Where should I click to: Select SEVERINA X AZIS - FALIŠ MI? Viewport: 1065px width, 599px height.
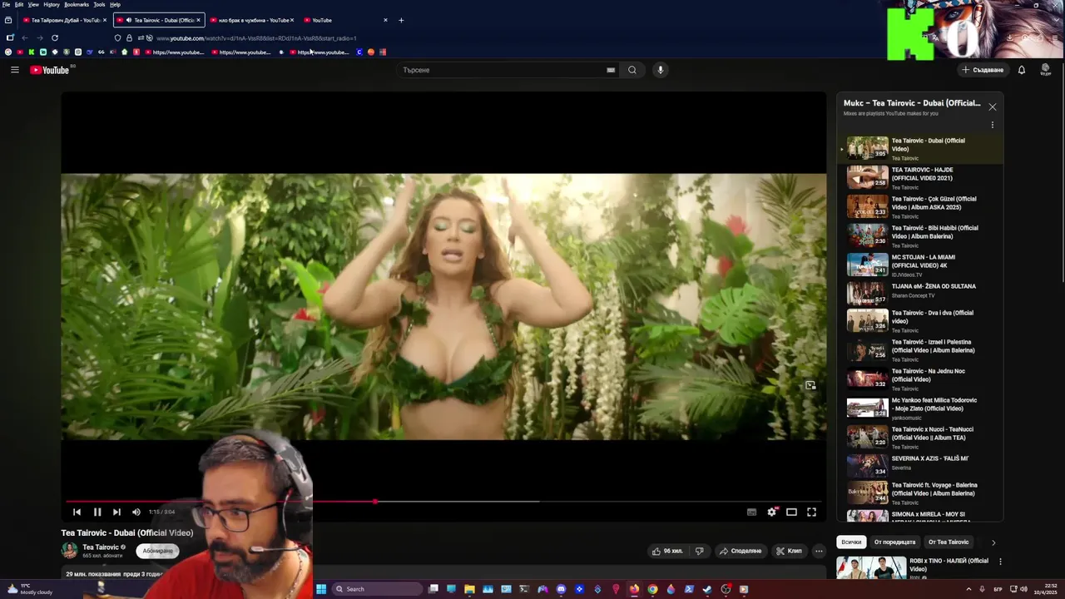[x=919, y=465]
